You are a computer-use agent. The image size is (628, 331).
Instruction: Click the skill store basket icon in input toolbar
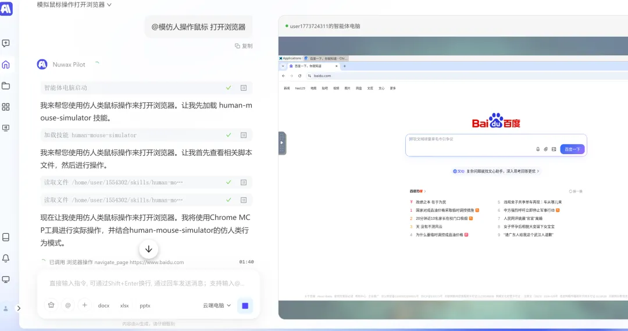click(x=51, y=305)
